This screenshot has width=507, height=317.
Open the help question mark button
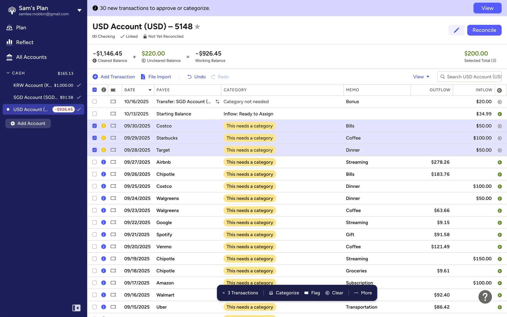click(485, 297)
